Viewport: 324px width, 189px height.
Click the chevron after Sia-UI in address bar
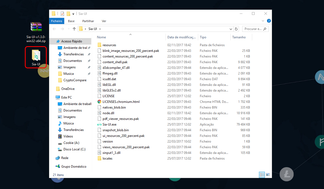pos(100,29)
